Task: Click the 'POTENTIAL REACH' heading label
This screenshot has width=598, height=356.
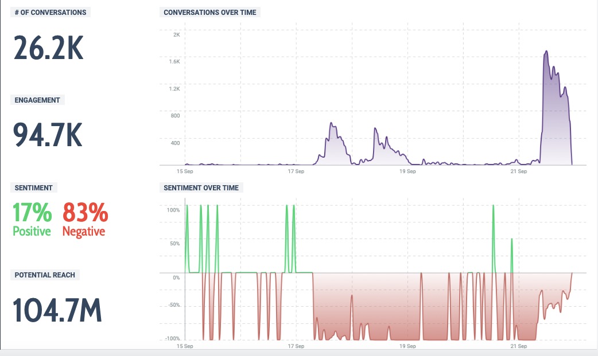Action: coord(45,275)
